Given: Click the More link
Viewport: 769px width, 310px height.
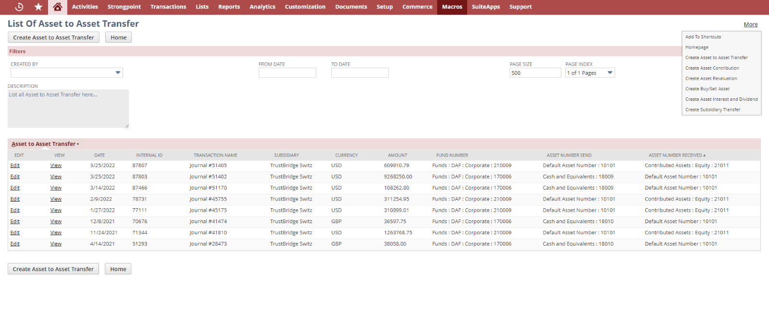Looking at the screenshot, I should [750, 24].
